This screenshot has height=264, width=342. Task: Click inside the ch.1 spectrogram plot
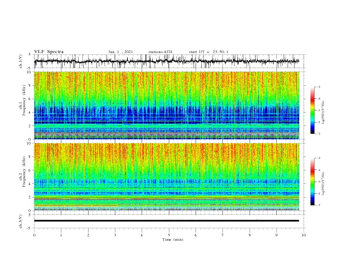pyautogui.click(x=166, y=105)
